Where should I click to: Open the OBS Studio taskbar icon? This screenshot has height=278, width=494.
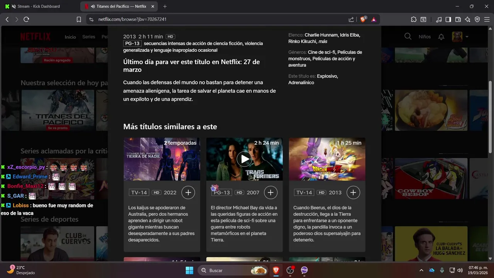(x=290, y=270)
